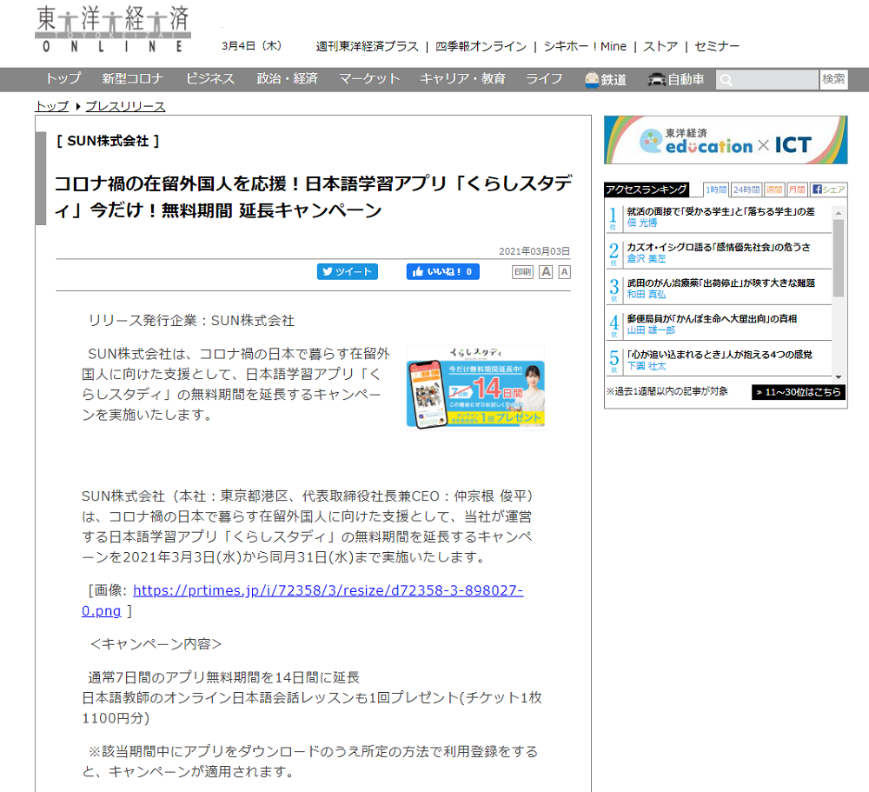Open the ビジネス navigation item
Screen dimensions: 869x792
pyautogui.click(x=210, y=79)
